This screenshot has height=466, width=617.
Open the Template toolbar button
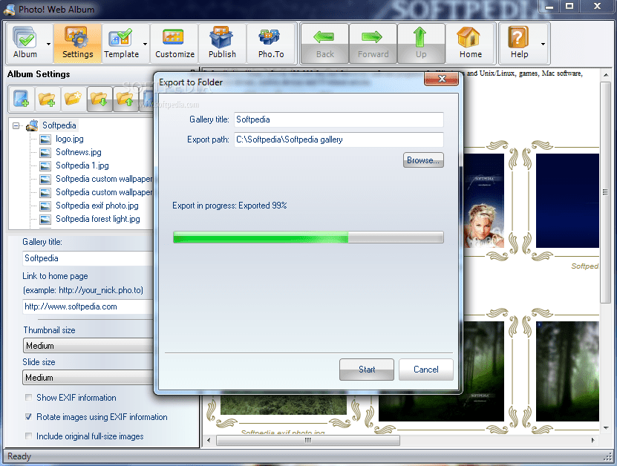point(122,43)
